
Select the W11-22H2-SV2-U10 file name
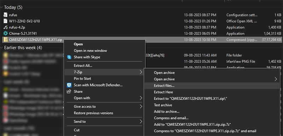coord(24,21)
